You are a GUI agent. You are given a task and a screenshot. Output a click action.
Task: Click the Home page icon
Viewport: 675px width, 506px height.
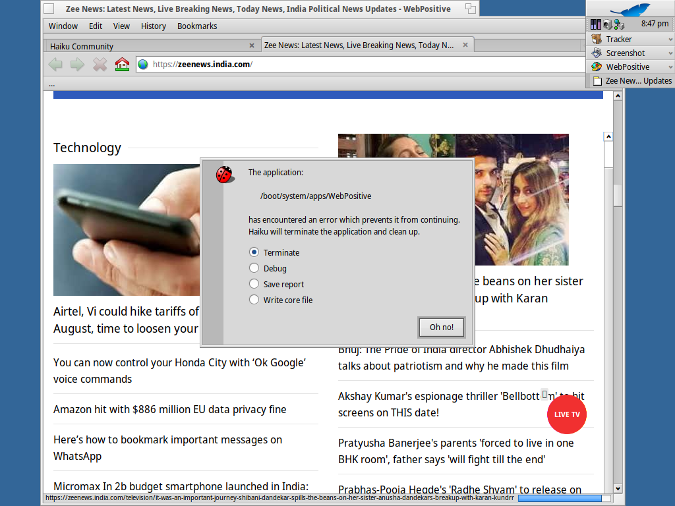(x=122, y=65)
